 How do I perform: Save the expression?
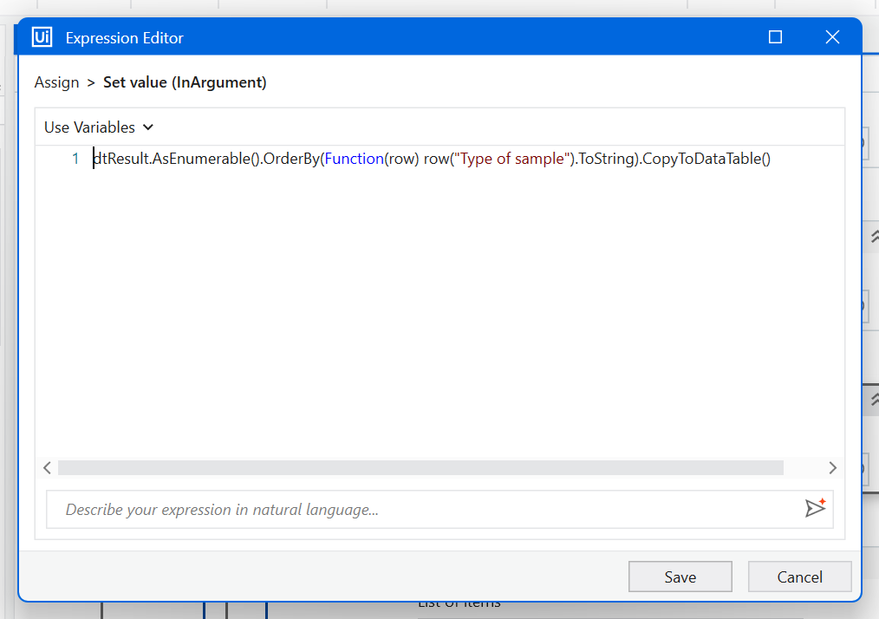[680, 576]
